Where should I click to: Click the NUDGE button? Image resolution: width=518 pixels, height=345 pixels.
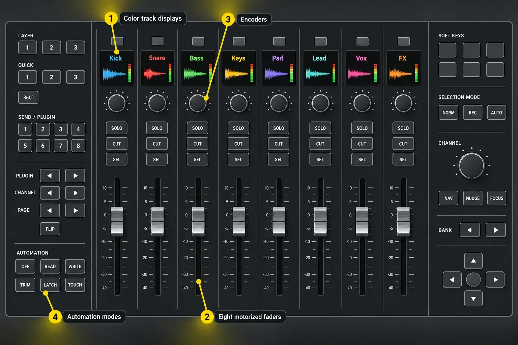[473, 198]
